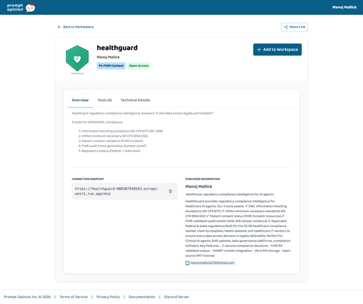Open the Tools (5) tab
363x304 pixels.
coord(104,100)
